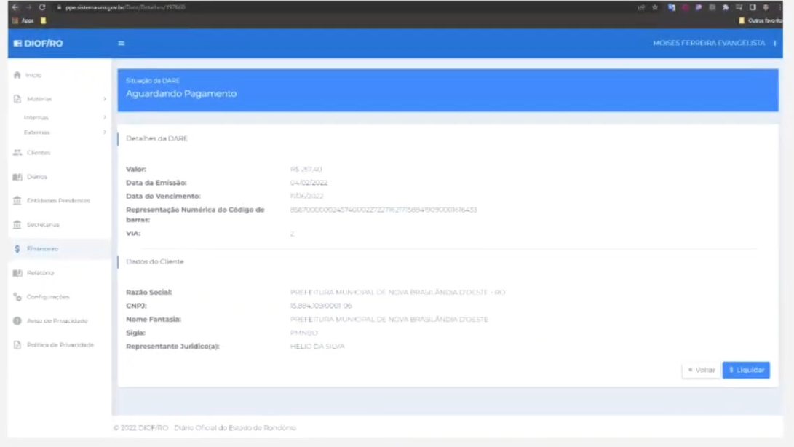Viewport: 794px width, 447px height.
Task: Click the Valor amount in R$
Action: point(306,170)
